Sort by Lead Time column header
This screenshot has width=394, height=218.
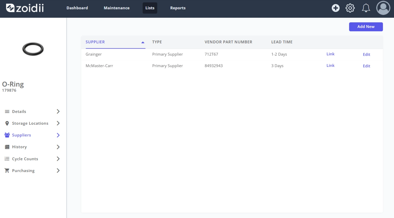(282, 42)
